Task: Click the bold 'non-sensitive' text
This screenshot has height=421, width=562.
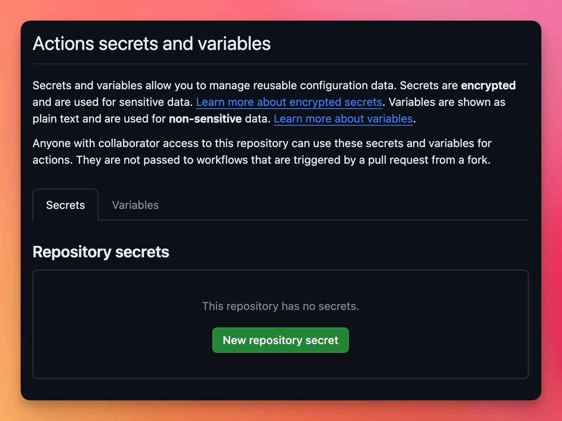Action: pyautogui.click(x=205, y=119)
